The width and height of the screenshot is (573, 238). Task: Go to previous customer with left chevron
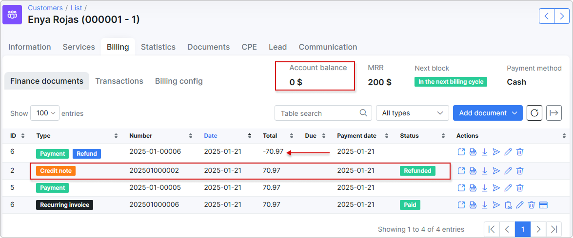click(x=547, y=16)
